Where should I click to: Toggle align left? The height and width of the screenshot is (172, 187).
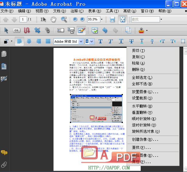click(x=20, y=41)
